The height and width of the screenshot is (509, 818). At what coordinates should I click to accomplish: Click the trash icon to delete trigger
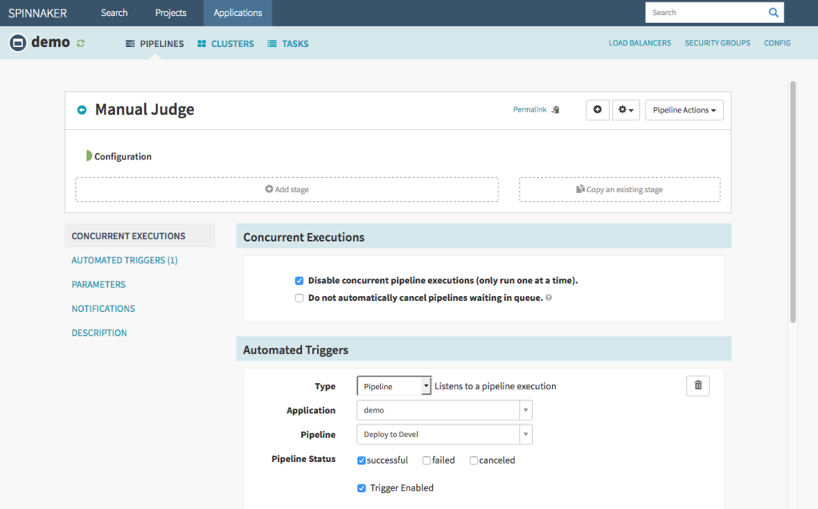tap(698, 385)
